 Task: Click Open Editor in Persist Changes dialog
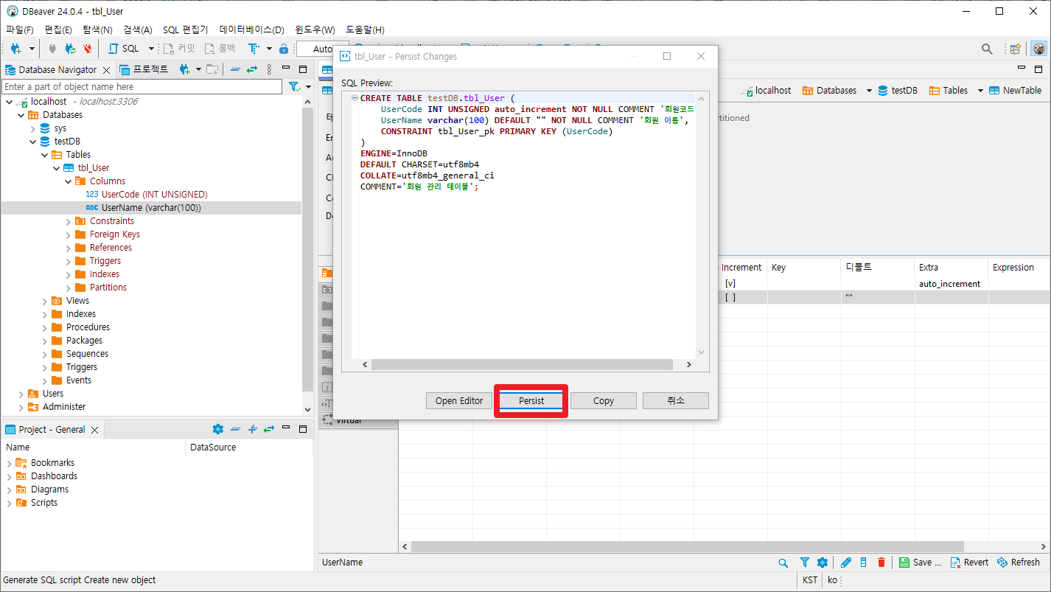[459, 401]
